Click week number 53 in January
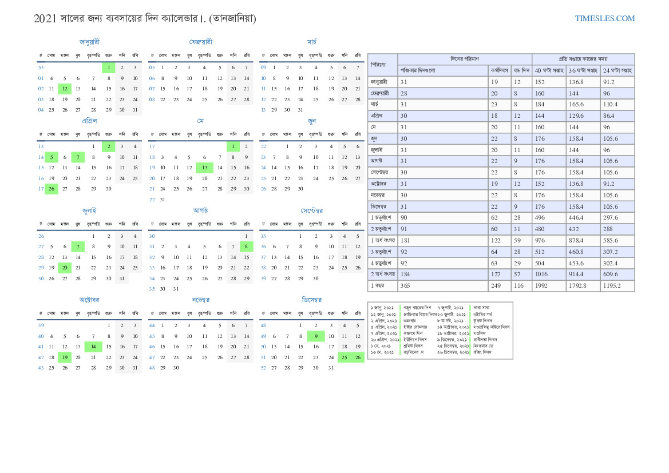669x473 pixels. pos(41,67)
